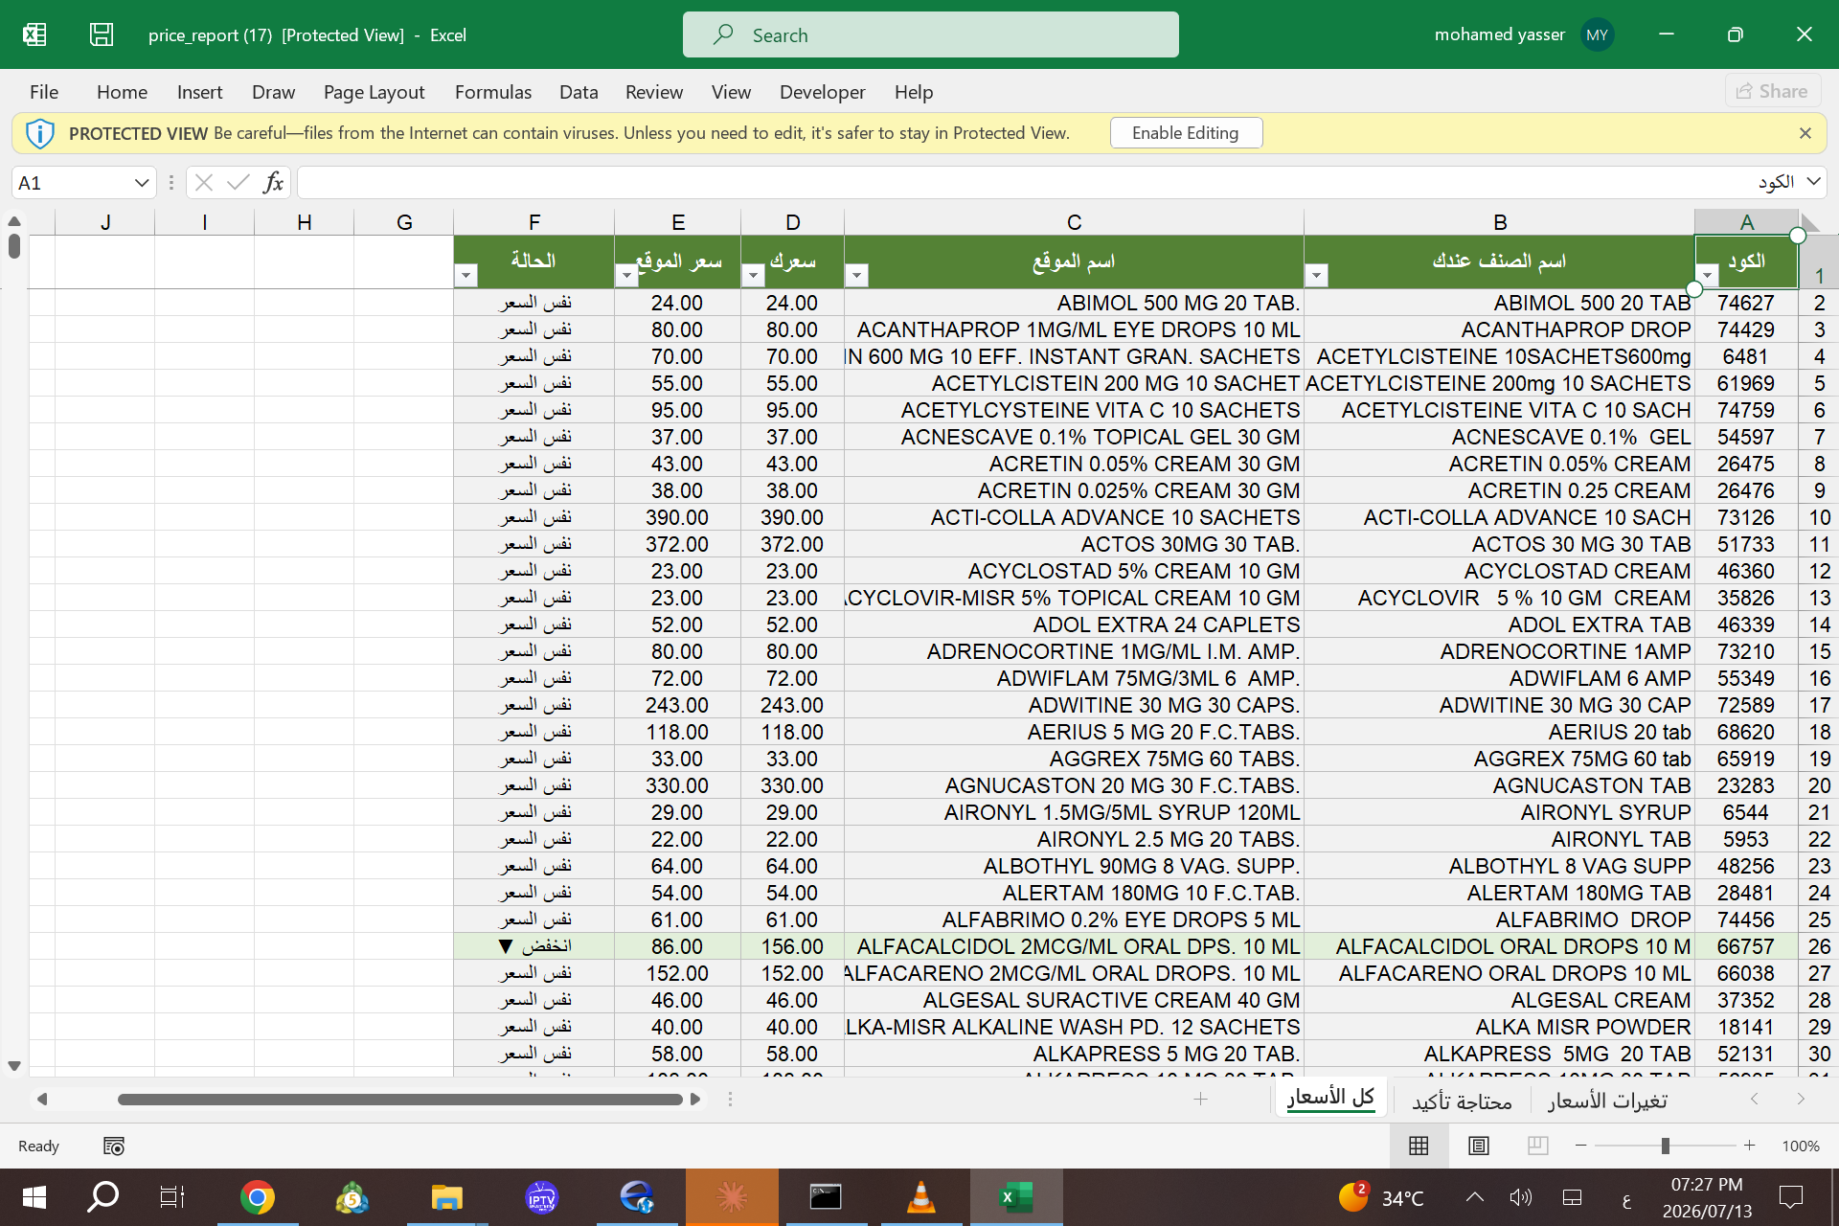1839x1226 pixels.
Task: Show hidden tray icons chevron
Action: [x=1475, y=1197]
